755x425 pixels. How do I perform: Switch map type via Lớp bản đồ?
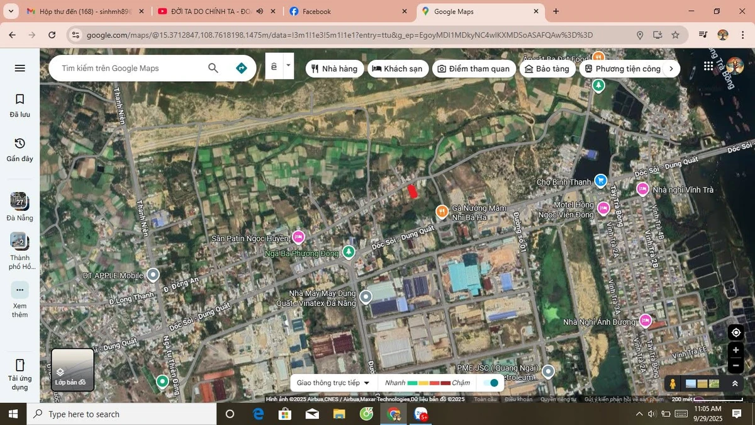point(72,370)
